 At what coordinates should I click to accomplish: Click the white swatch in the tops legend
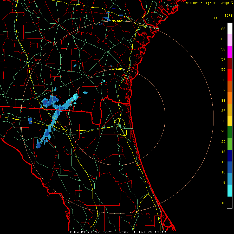230,29
